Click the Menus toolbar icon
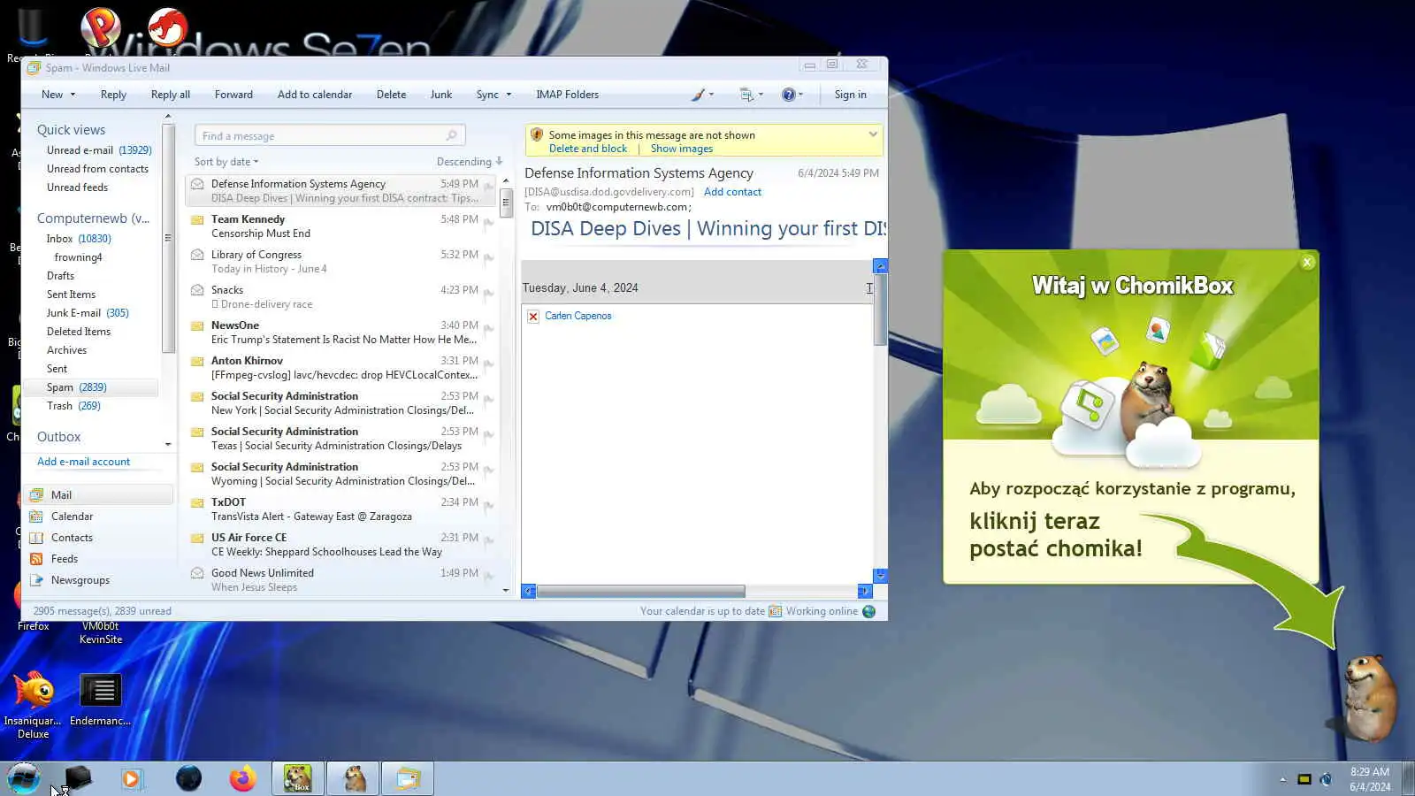Viewport: 1415px width, 796px height. tap(746, 95)
